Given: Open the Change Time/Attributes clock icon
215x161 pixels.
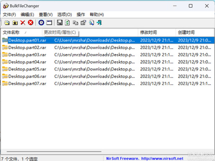Looking at the screenshot, I should point(41,23).
